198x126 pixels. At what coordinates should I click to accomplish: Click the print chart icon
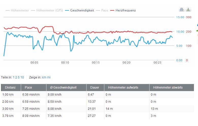click(x=181, y=10)
